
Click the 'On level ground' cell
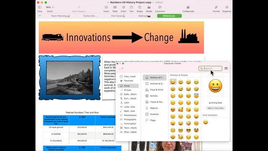56,129
